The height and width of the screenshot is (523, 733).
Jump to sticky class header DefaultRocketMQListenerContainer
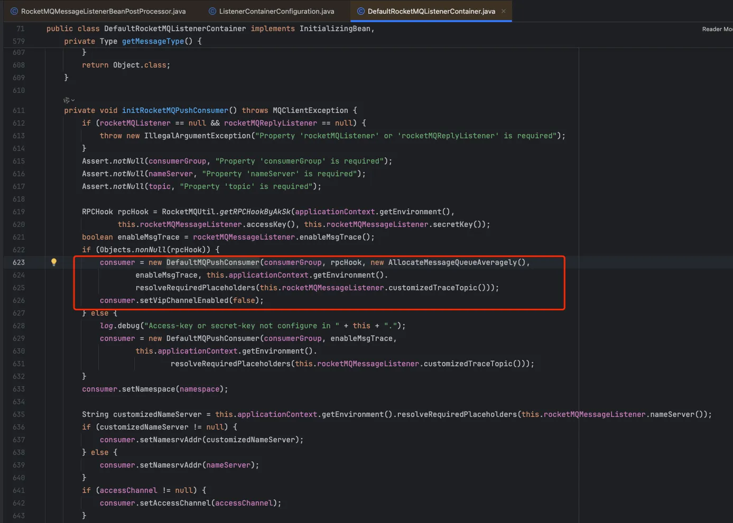[175, 28]
